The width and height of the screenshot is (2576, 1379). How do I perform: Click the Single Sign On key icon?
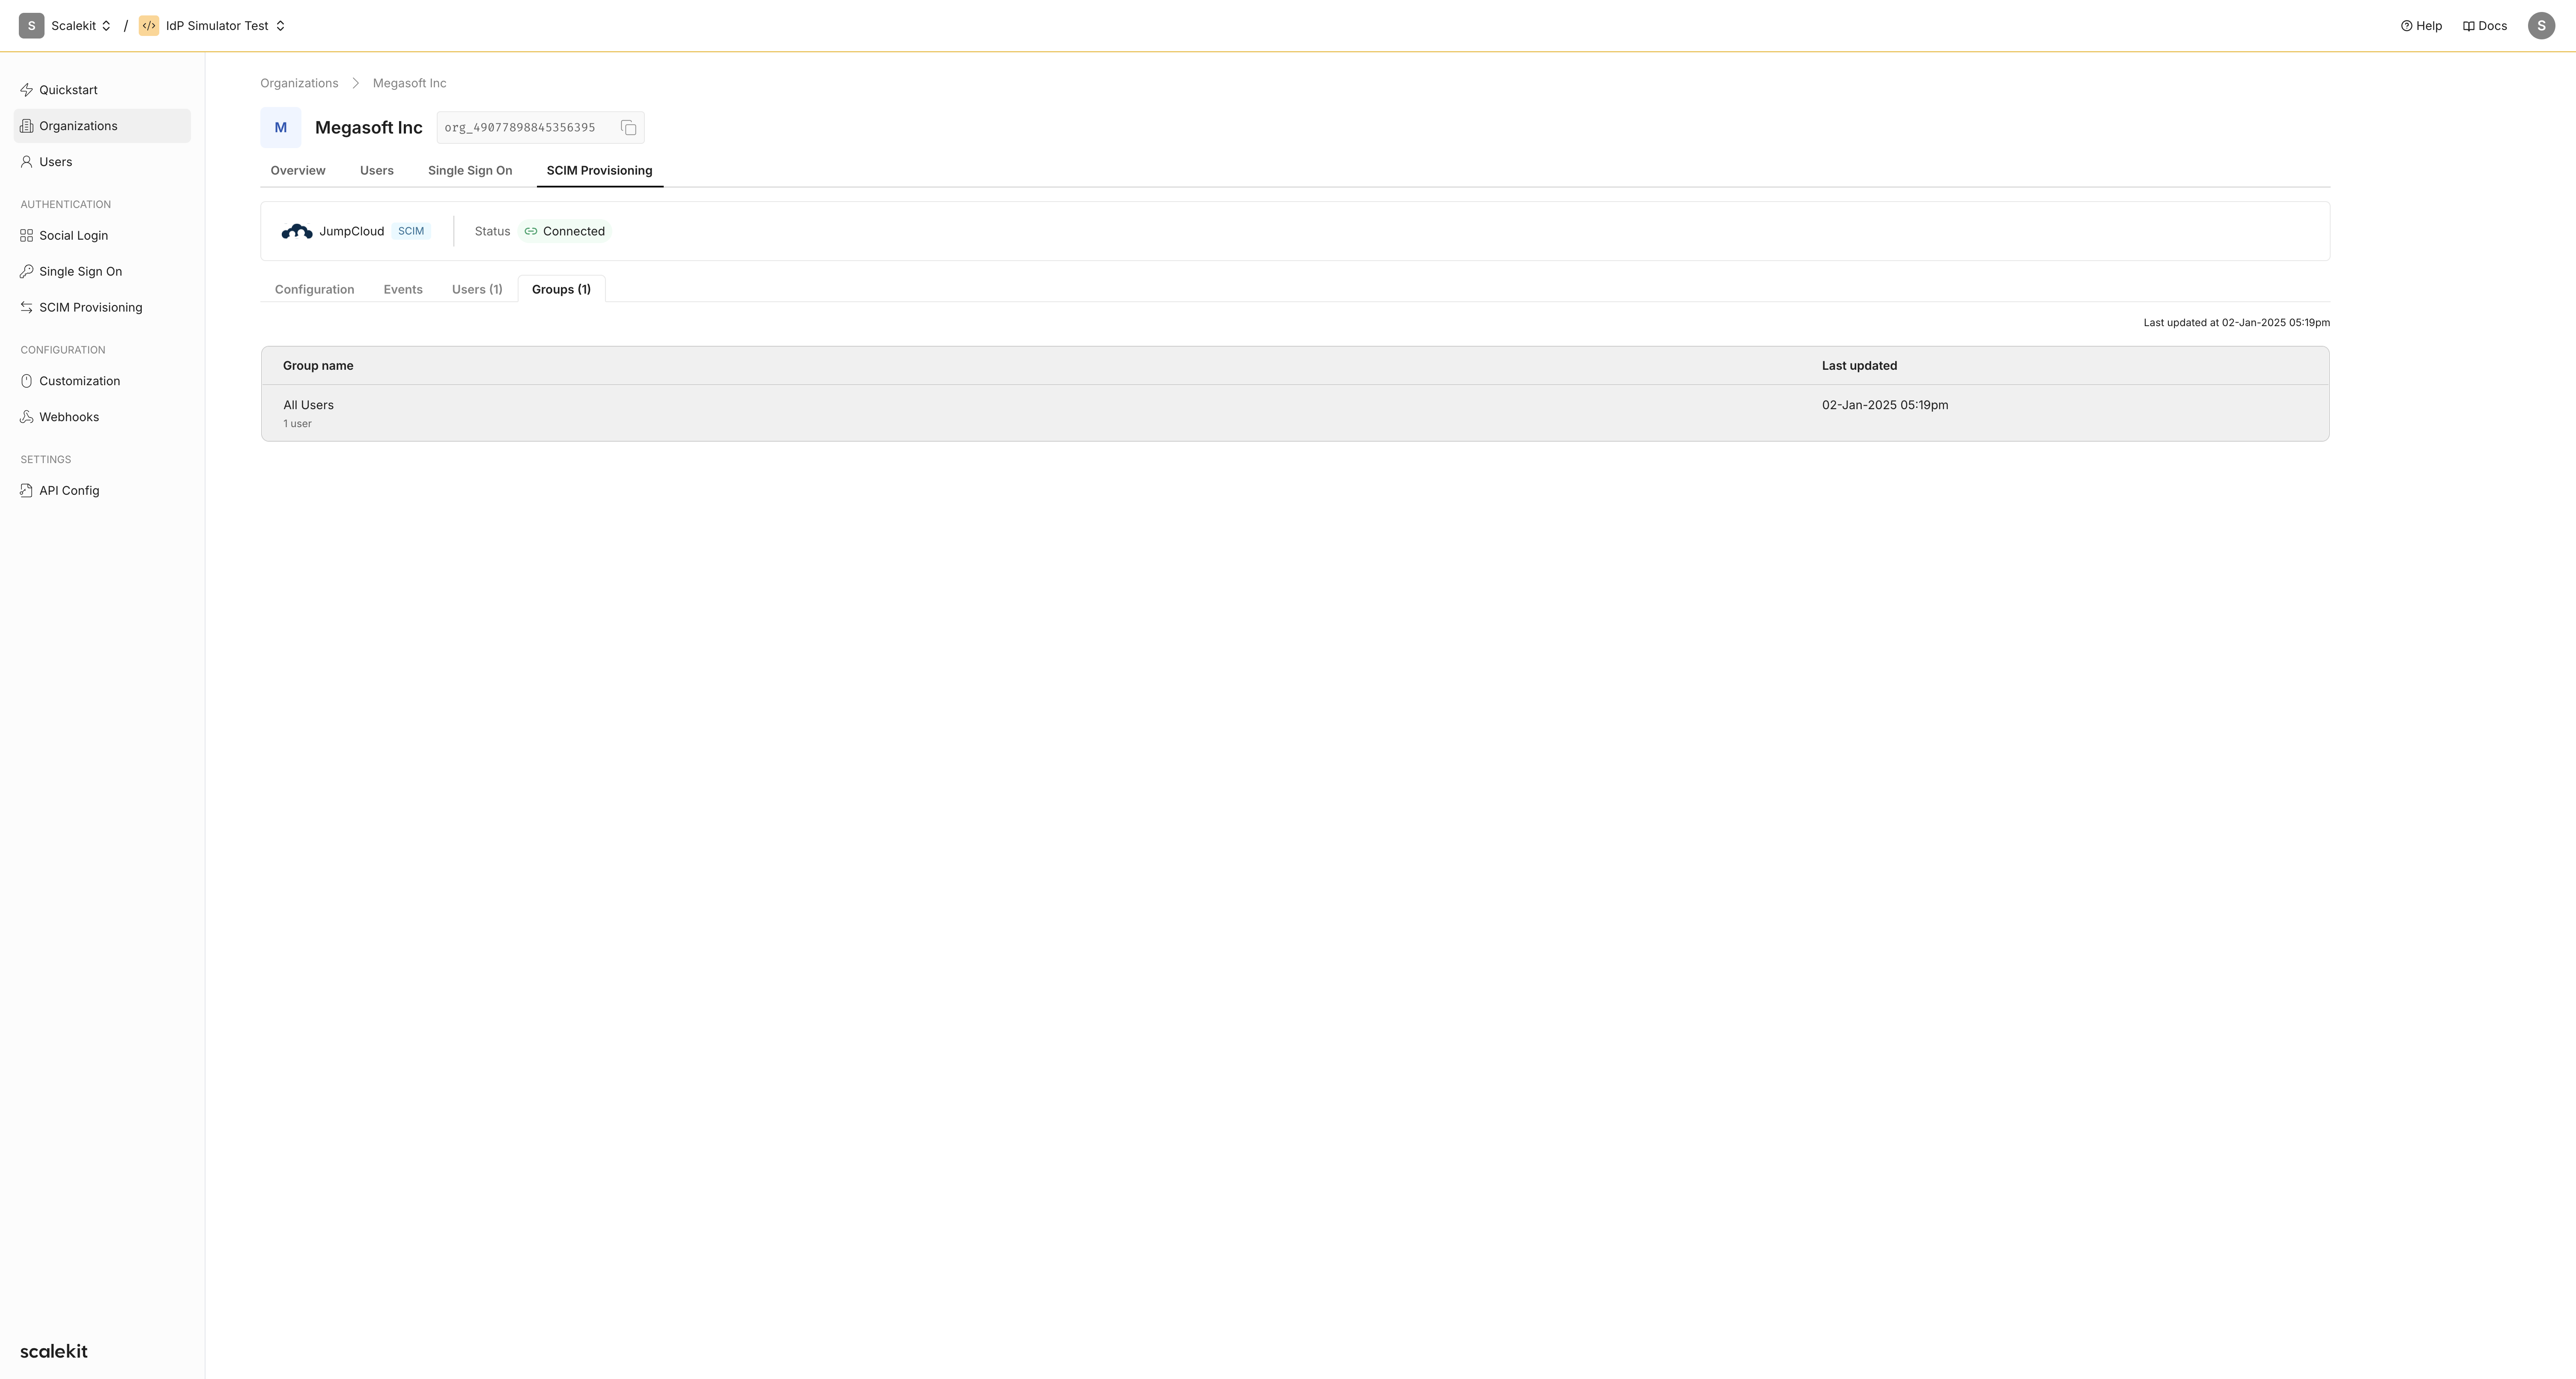[x=27, y=272]
